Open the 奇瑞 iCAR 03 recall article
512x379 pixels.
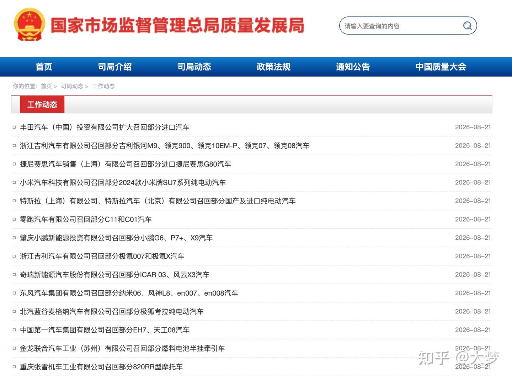(x=114, y=275)
